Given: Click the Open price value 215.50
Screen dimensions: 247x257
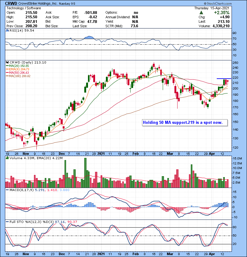Looking at the screenshot, I should tap(31, 13).
